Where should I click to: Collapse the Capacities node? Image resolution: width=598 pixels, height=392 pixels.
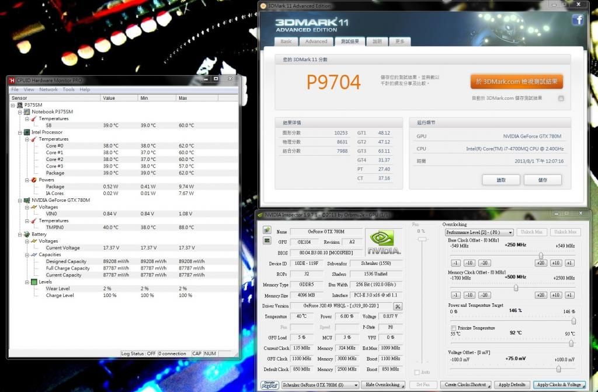[27, 255]
